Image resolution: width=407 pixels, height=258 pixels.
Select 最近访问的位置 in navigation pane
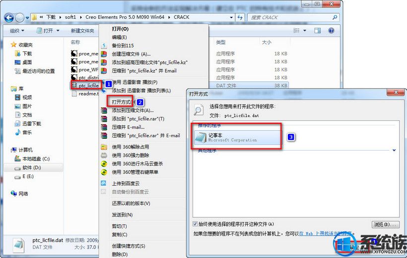35,71
